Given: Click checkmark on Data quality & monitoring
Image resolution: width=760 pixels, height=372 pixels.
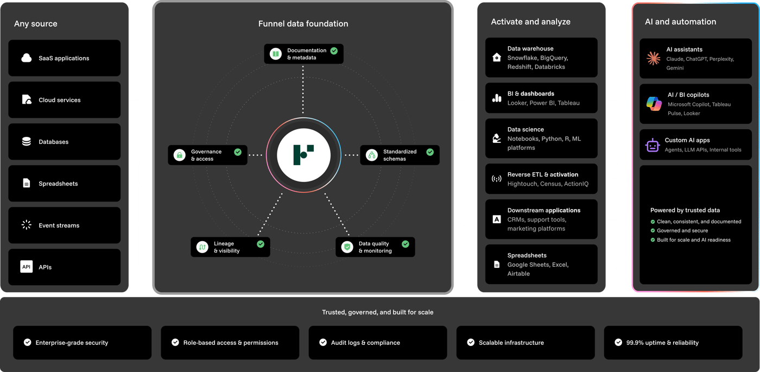Looking at the screenshot, I should click(406, 244).
